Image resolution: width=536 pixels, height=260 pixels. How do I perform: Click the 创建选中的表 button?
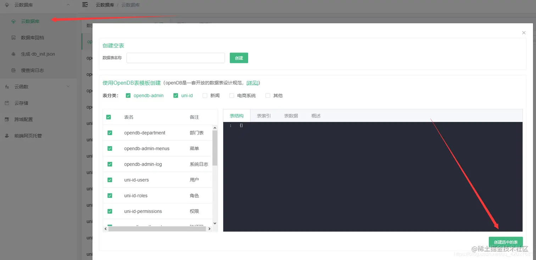pyautogui.click(x=506, y=242)
